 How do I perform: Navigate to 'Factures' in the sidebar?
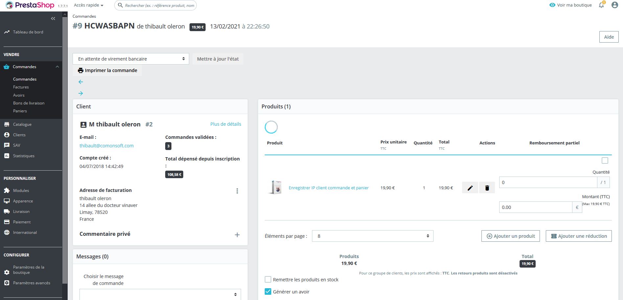[x=21, y=87]
